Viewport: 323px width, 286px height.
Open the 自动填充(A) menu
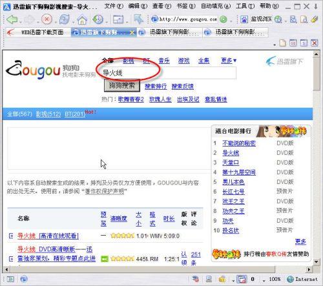pos(216,6)
